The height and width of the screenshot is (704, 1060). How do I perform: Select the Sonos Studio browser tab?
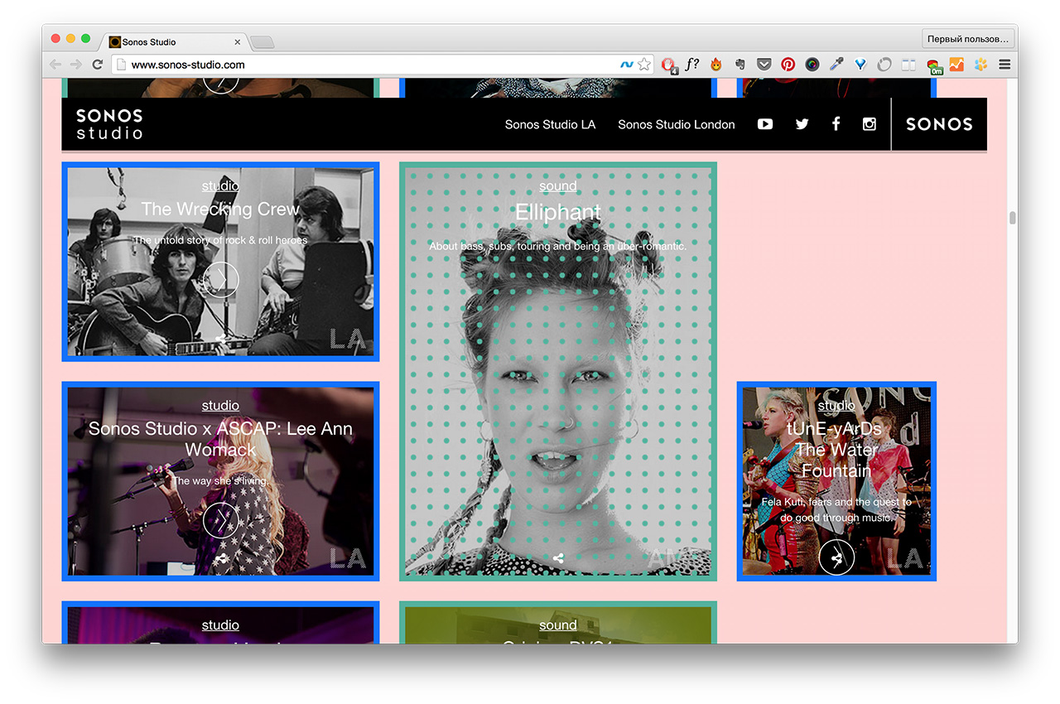tap(174, 41)
